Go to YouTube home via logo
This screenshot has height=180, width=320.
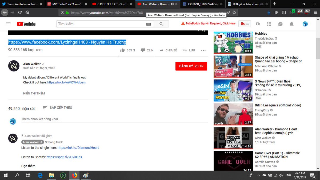[x=26, y=24]
